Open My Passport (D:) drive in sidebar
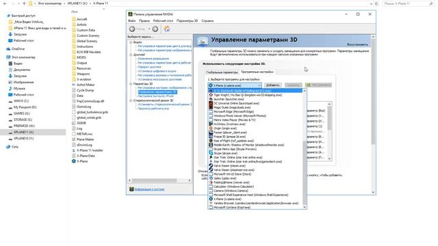 (x=25, y=107)
